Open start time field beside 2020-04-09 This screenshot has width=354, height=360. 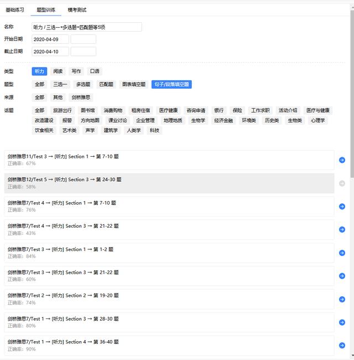[84, 39]
